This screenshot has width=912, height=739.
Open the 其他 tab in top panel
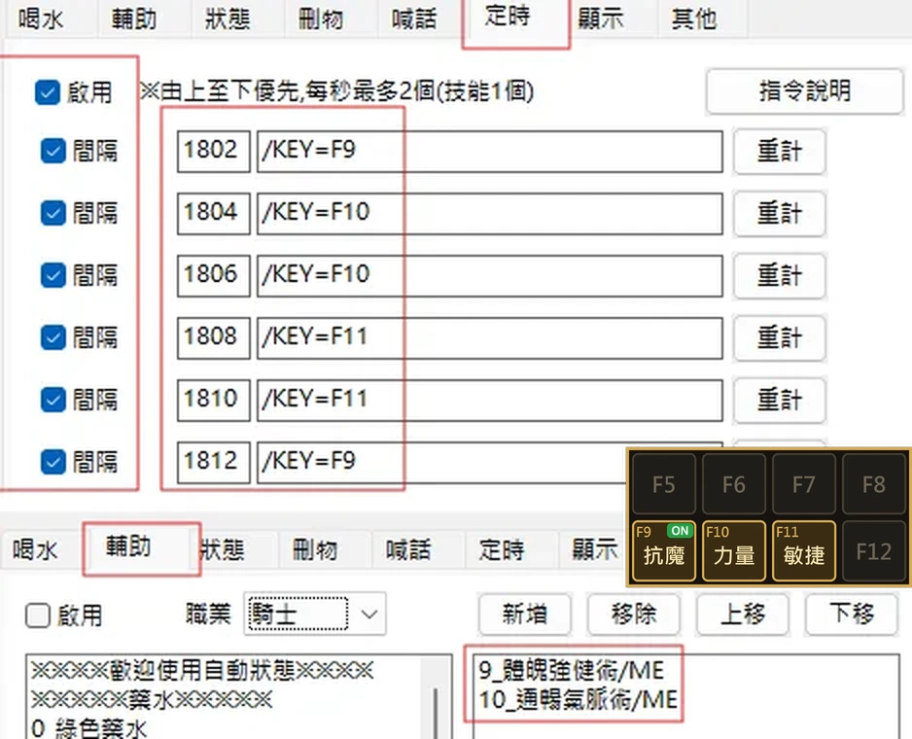[x=693, y=19]
